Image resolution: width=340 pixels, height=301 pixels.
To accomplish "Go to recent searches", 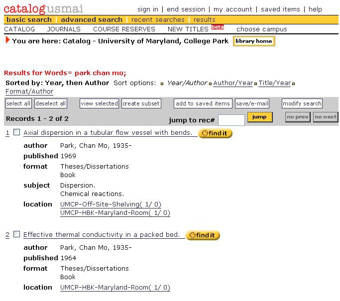I will tap(158, 20).
